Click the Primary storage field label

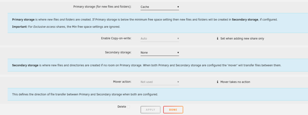point(102,6)
